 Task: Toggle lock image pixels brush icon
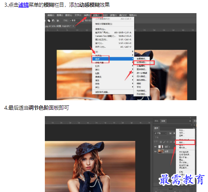pos(164,142)
